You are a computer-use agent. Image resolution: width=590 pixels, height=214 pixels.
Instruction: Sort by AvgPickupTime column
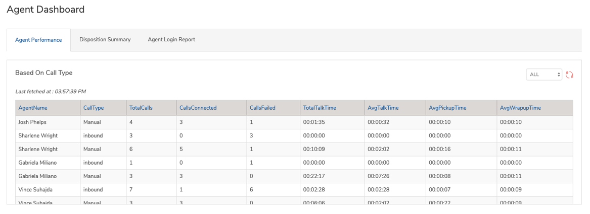pos(447,108)
